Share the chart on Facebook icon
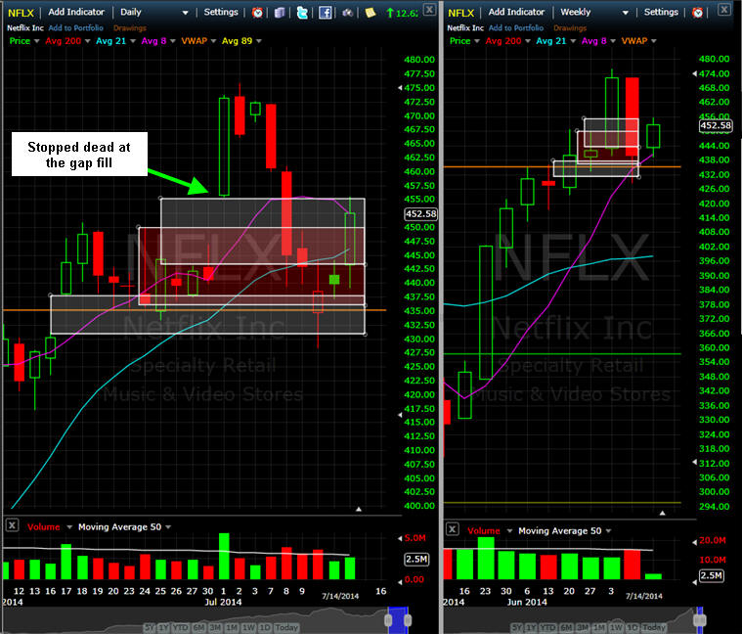Image resolution: width=742 pixels, height=634 pixels. tap(325, 13)
